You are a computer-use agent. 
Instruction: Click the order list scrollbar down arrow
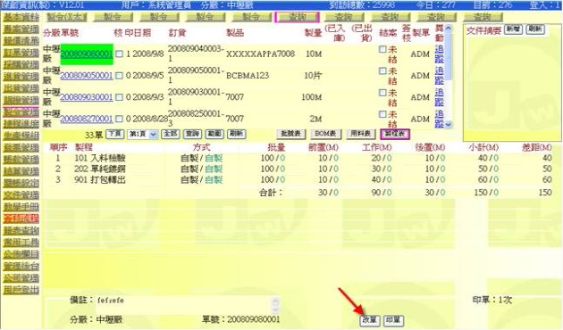(x=449, y=125)
